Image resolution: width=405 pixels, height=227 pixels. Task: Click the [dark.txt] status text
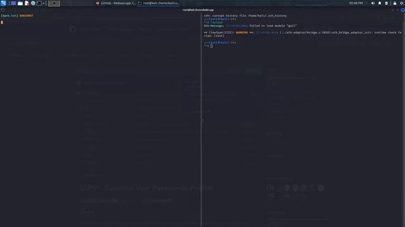click(9, 16)
